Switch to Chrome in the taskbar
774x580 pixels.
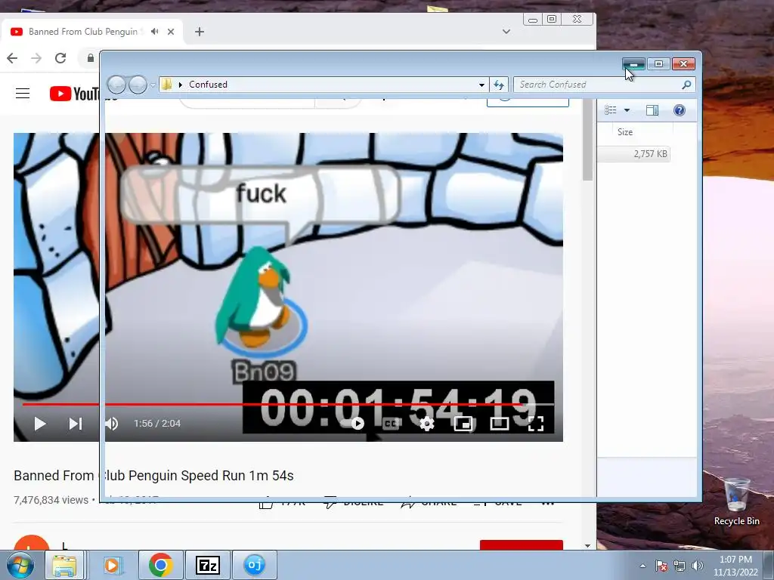tap(160, 565)
